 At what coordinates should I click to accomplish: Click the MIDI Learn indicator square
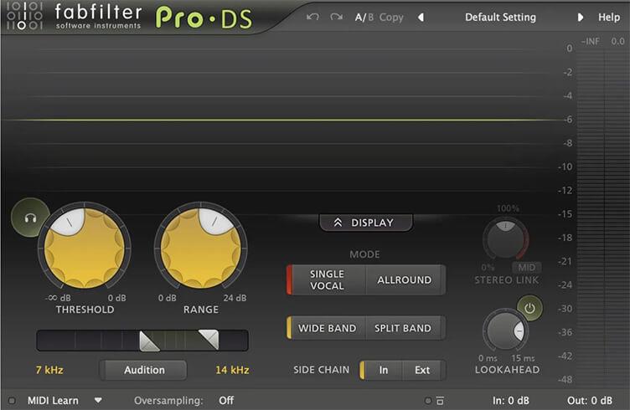click(x=12, y=400)
